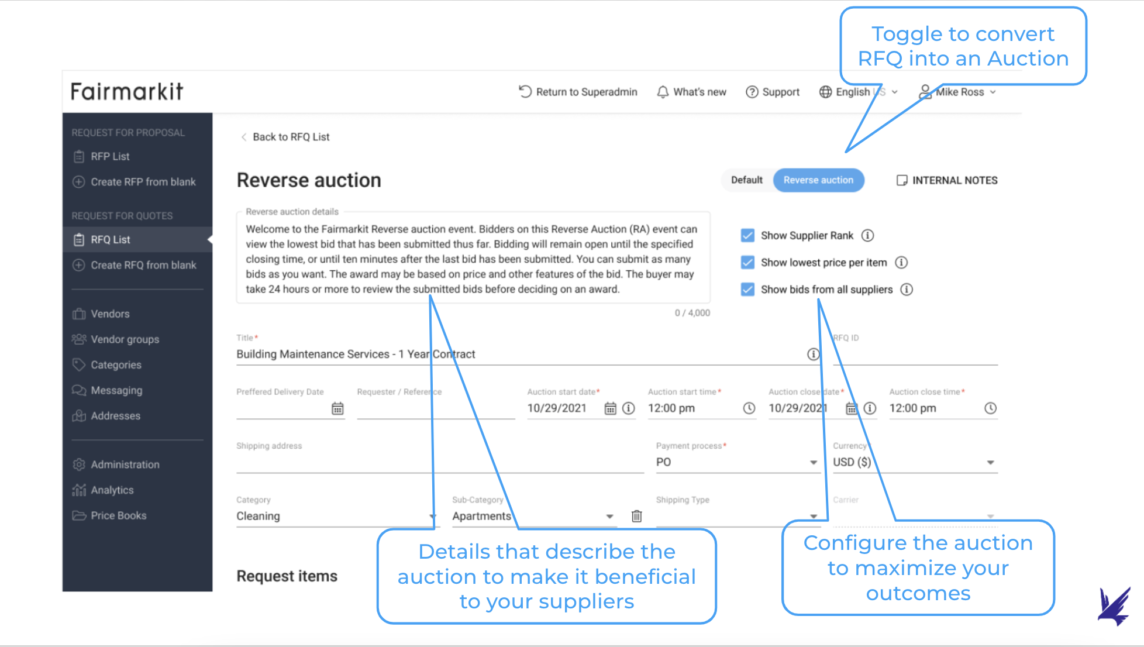
Task: Switch toggle to Default mode
Action: click(747, 180)
